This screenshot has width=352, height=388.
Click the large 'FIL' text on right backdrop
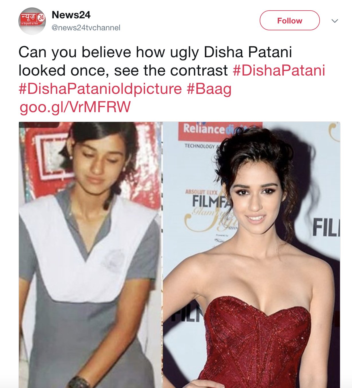point(326,227)
